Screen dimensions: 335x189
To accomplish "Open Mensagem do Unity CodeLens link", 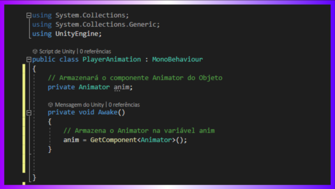I will (79, 105).
